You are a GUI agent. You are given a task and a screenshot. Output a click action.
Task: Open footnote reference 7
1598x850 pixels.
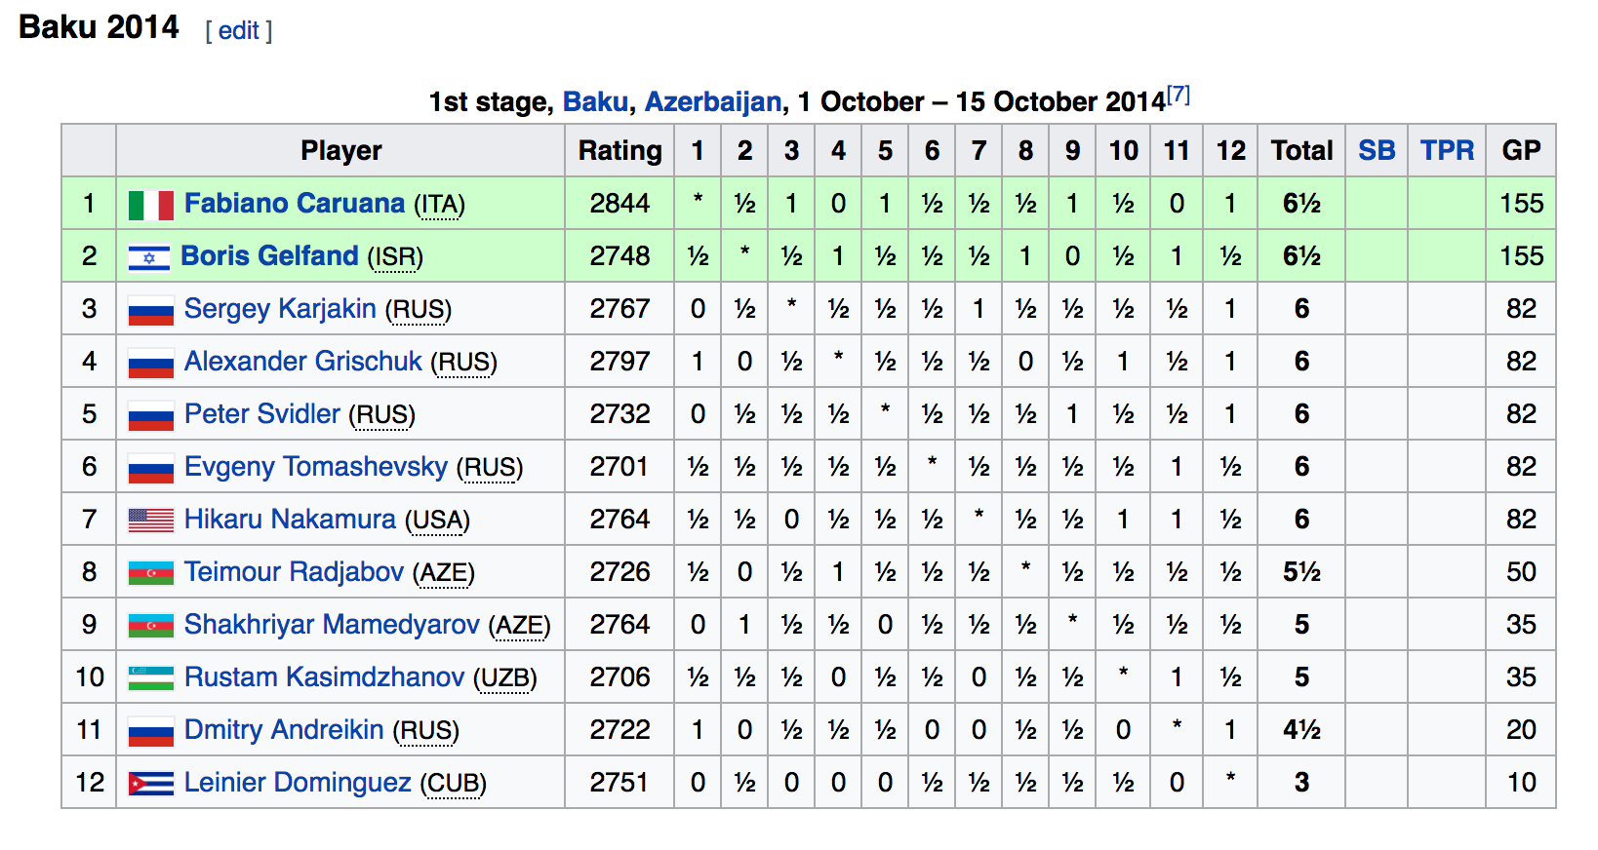tap(1179, 95)
